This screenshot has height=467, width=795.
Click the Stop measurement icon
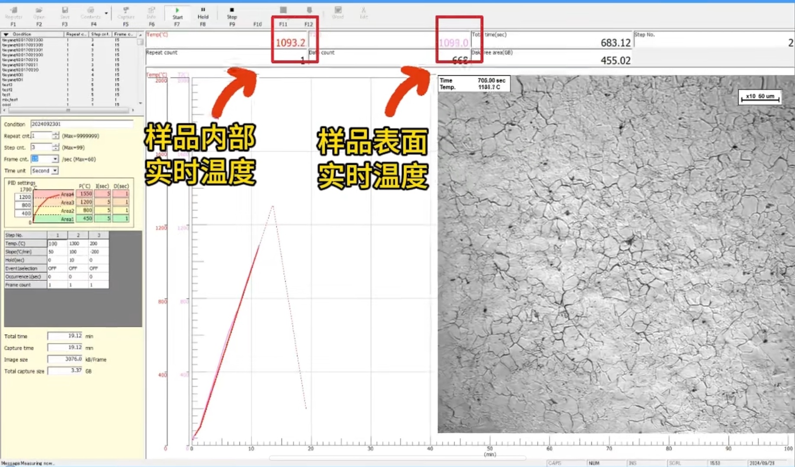(232, 13)
